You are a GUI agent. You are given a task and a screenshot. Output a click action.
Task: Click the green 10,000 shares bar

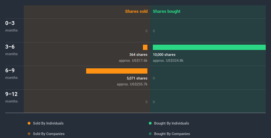click(x=209, y=47)
